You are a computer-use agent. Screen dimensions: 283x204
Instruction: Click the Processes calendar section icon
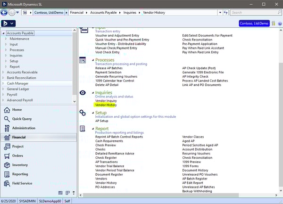pos(83,60)
